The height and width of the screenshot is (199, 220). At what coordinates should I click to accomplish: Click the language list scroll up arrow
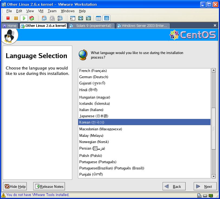[x=213, y=70]
